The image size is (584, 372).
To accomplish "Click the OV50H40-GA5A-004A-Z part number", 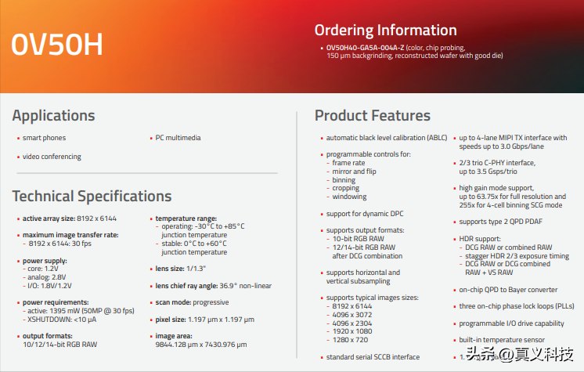I will [x=365, y=48].
